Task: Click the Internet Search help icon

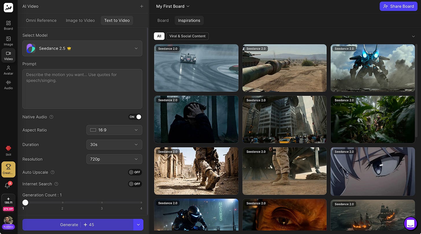Action: click(x=56, y=184)
